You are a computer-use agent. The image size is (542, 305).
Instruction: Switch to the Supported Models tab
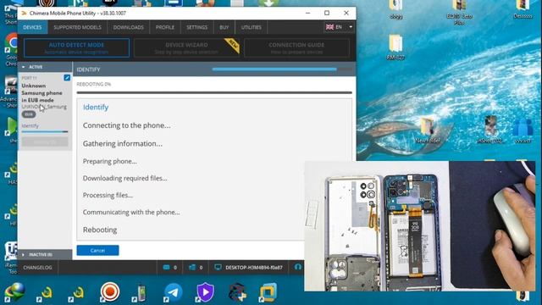click(77, 27)
